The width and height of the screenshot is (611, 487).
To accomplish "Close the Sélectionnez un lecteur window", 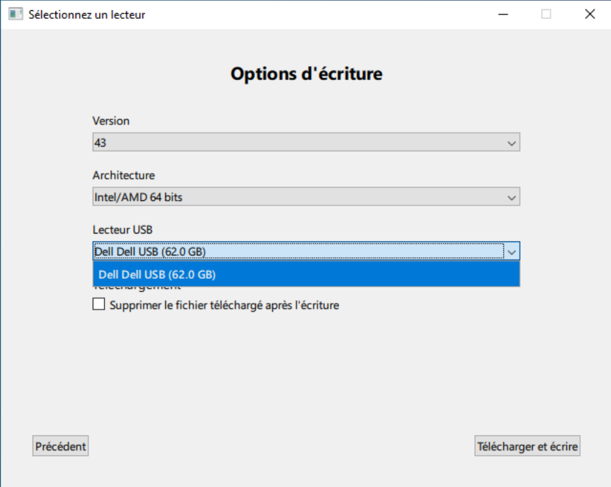I will tap(589, 14).
